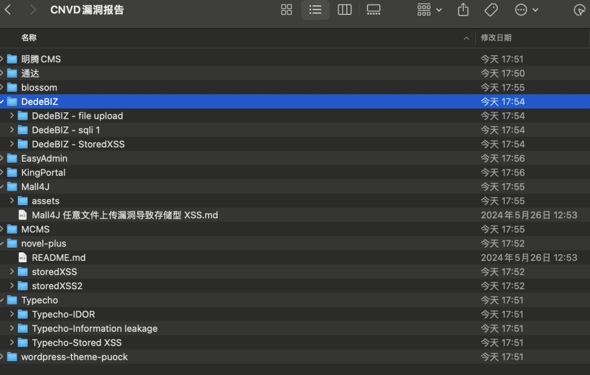Select the MCMS folder icon
Image resolution: width=590 pixels, height=375 pixels.
coord(12,229)
